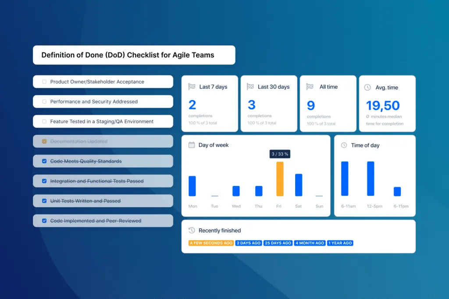The image size is (449, 299).
Task: Click the 6-11am bar in Time of day
Action: 345,179
